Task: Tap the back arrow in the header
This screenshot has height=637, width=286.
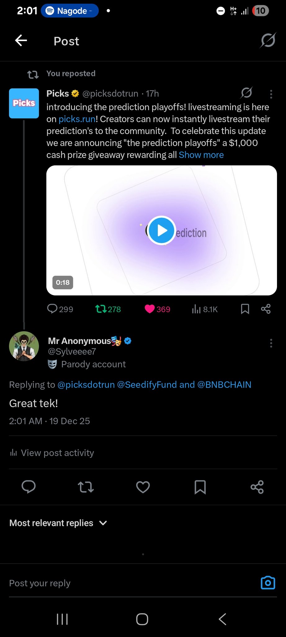Action: point(21,41)
